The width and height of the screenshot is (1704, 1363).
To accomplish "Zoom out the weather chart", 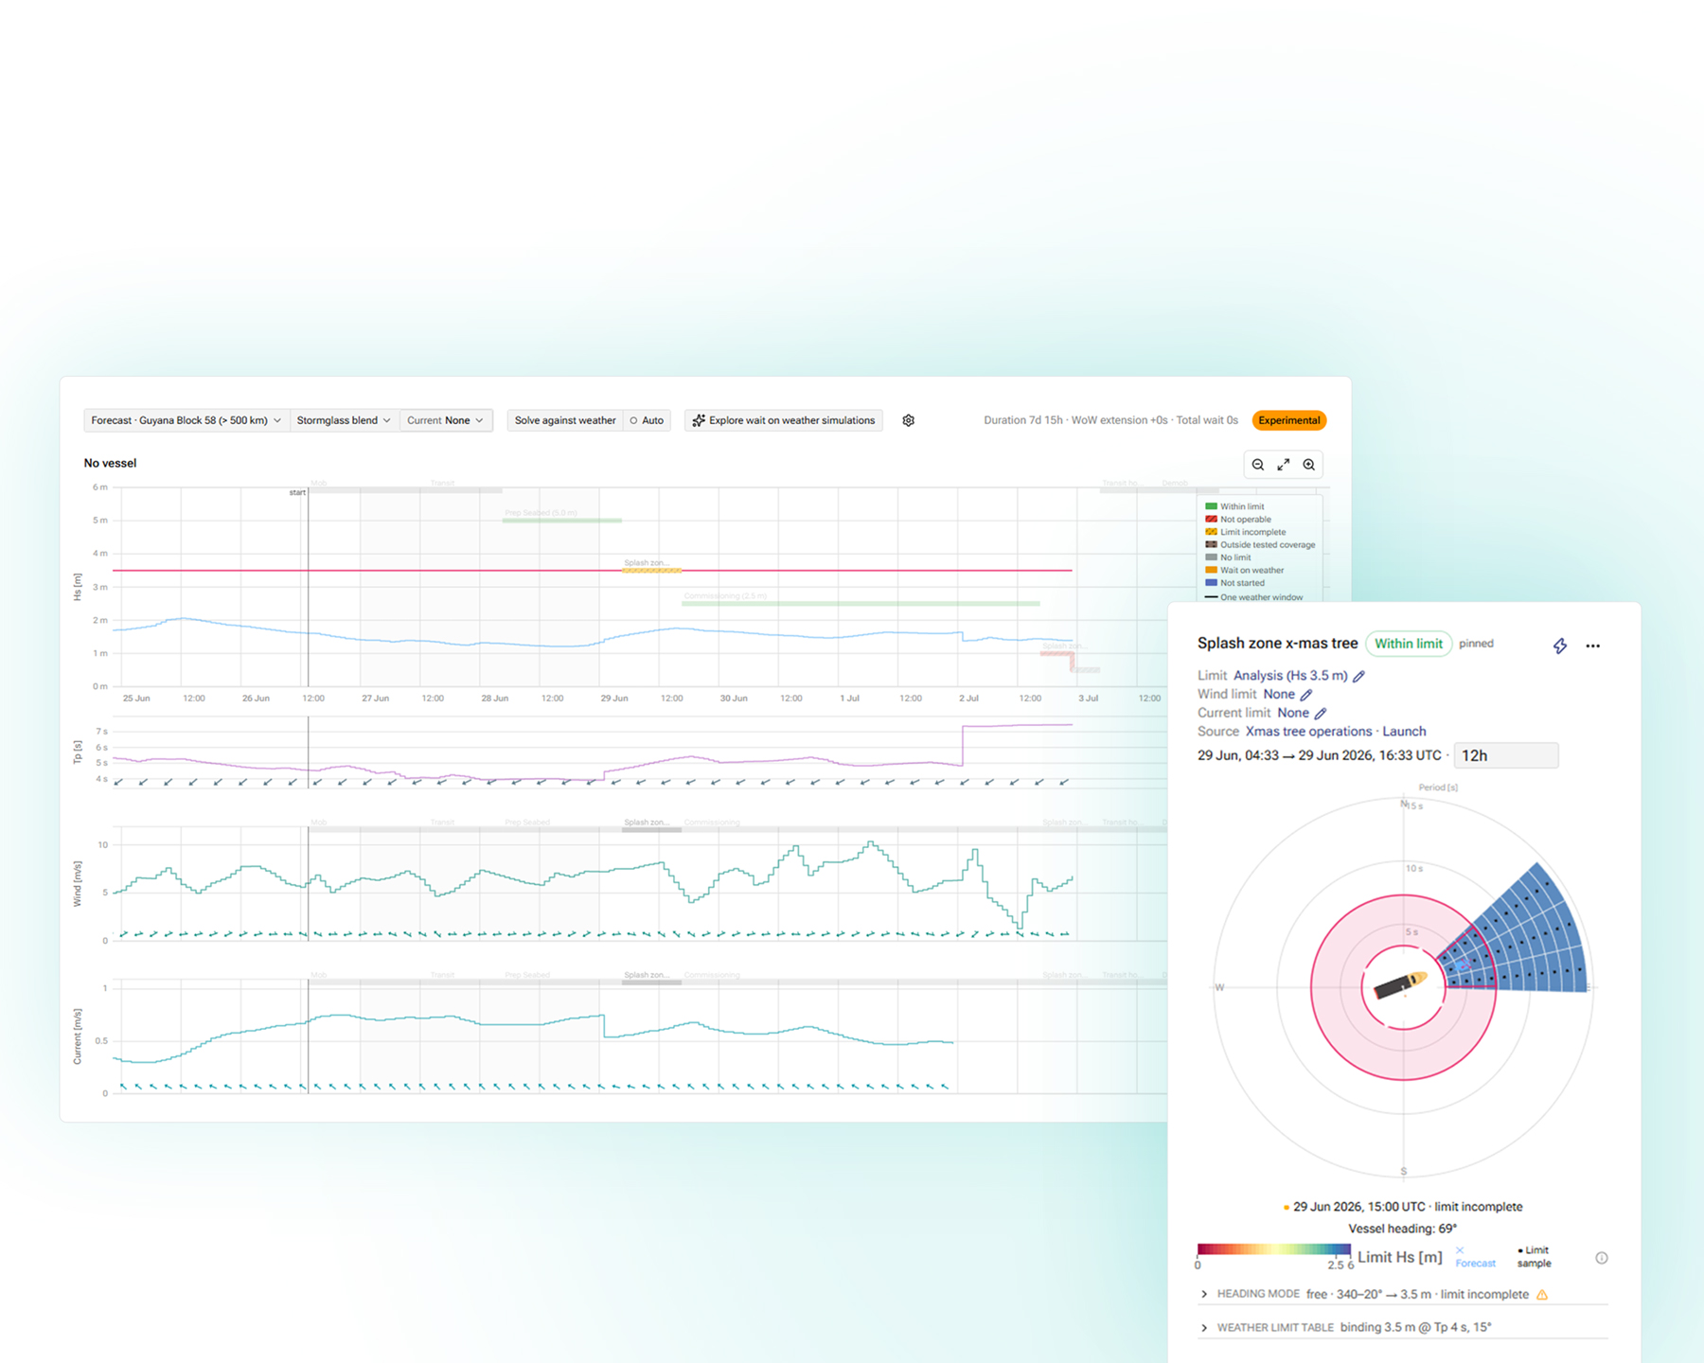I will (1258, 465).
